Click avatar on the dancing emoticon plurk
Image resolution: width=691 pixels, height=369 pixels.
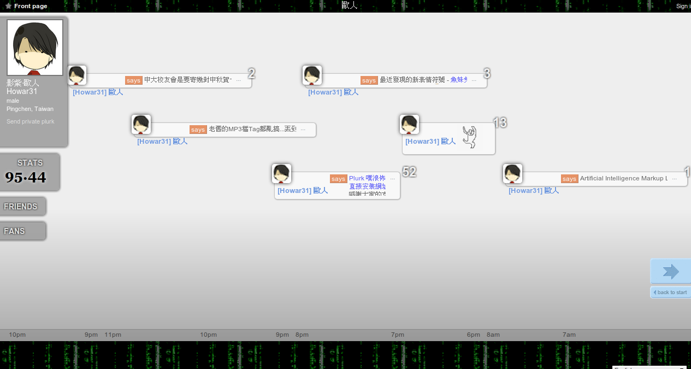[409, 125]
